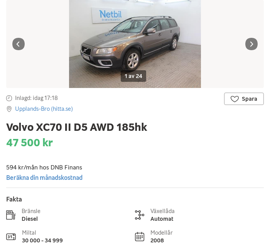
Task: Go to the previous car photo
Action: [x=19, y=44]
